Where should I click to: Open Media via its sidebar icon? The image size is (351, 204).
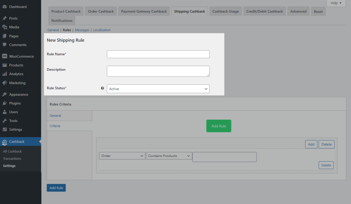[x=5, y=27]
